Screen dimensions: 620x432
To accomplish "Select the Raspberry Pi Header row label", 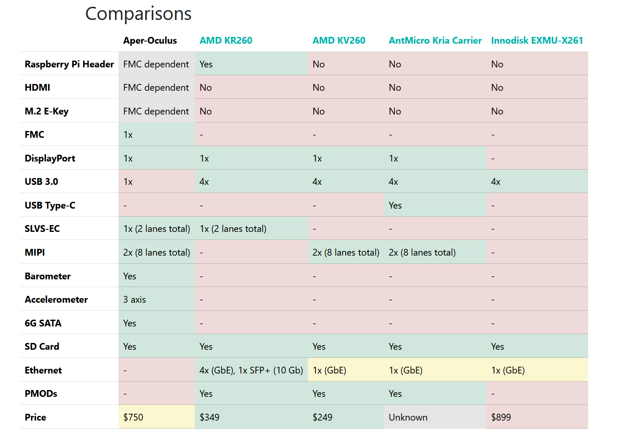I will [69, 64].
